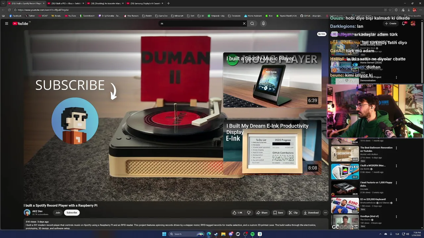
Task: Open the AKZ Dev channel name link
Action: pos(37,211)
